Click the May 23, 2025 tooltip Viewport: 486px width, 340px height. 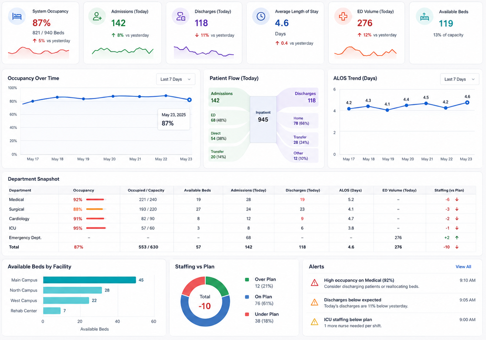coord(174,119)
